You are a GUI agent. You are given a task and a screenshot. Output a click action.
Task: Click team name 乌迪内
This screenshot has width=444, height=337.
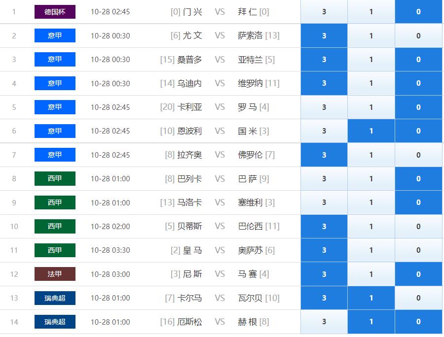pos(189,83)
